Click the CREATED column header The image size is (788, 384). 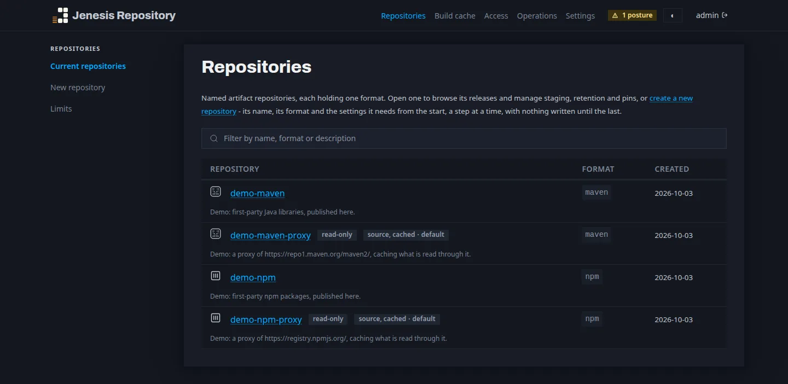coord(672,169)
